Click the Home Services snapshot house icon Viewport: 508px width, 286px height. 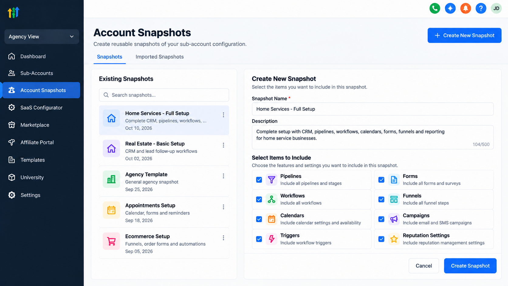(111, 118)
